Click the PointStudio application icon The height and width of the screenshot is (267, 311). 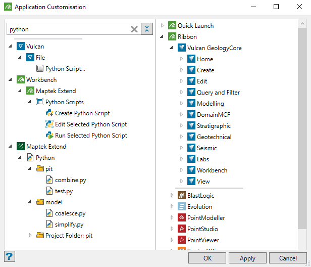(x=181, y=229)
